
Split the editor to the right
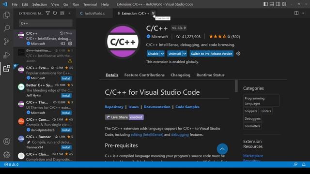coord(296,13)
